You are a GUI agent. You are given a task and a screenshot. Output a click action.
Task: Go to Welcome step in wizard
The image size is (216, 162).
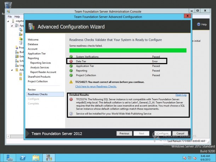click(33, 40)
